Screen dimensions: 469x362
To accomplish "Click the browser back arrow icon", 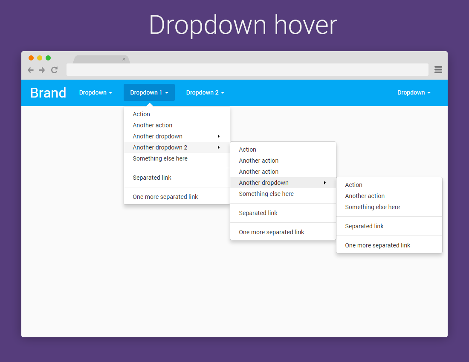I will 30,70.
